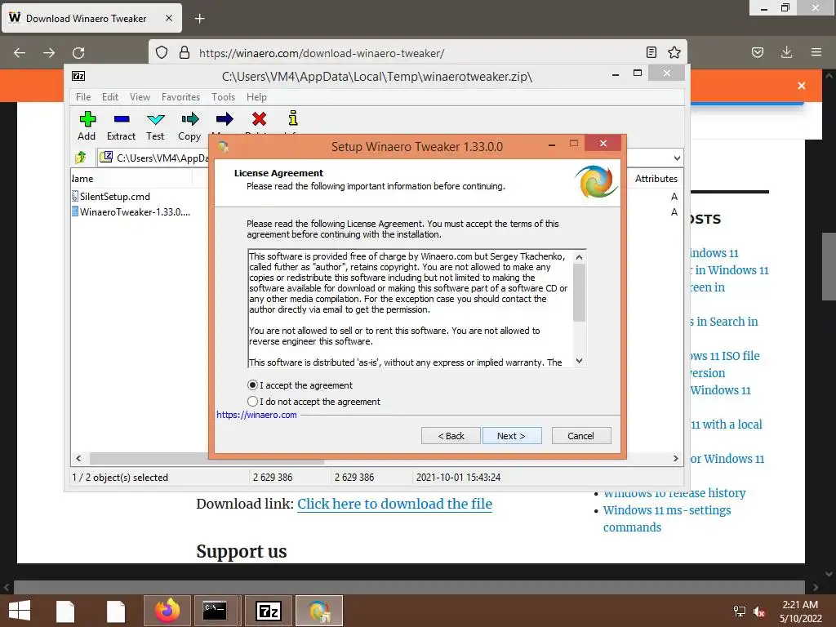Viewport: 836px width, 627px height.
Task: Click the Firefox URL address field
Action: (x=416, y=53)
